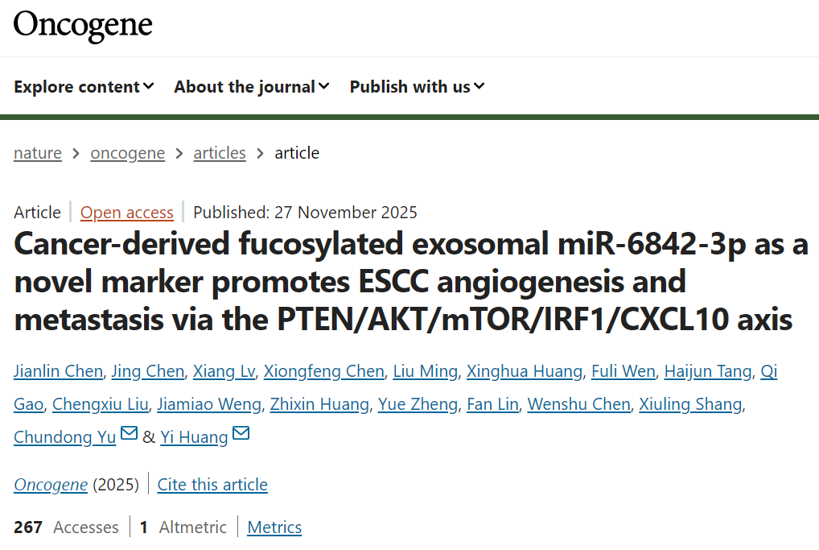Click envelope icon next to Yi Huang
Viewport: 819px width, 550px height.
[241, 435]
